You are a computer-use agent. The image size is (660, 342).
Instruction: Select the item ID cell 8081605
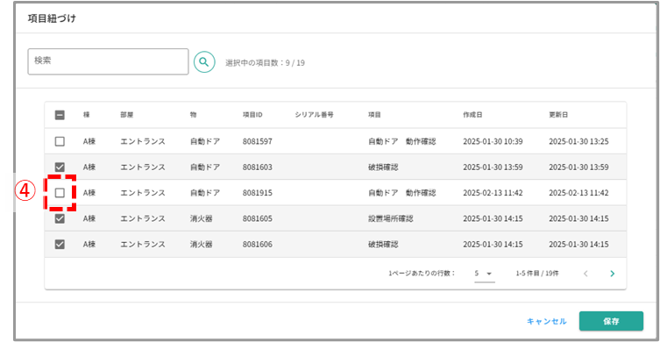click(258, 218)
